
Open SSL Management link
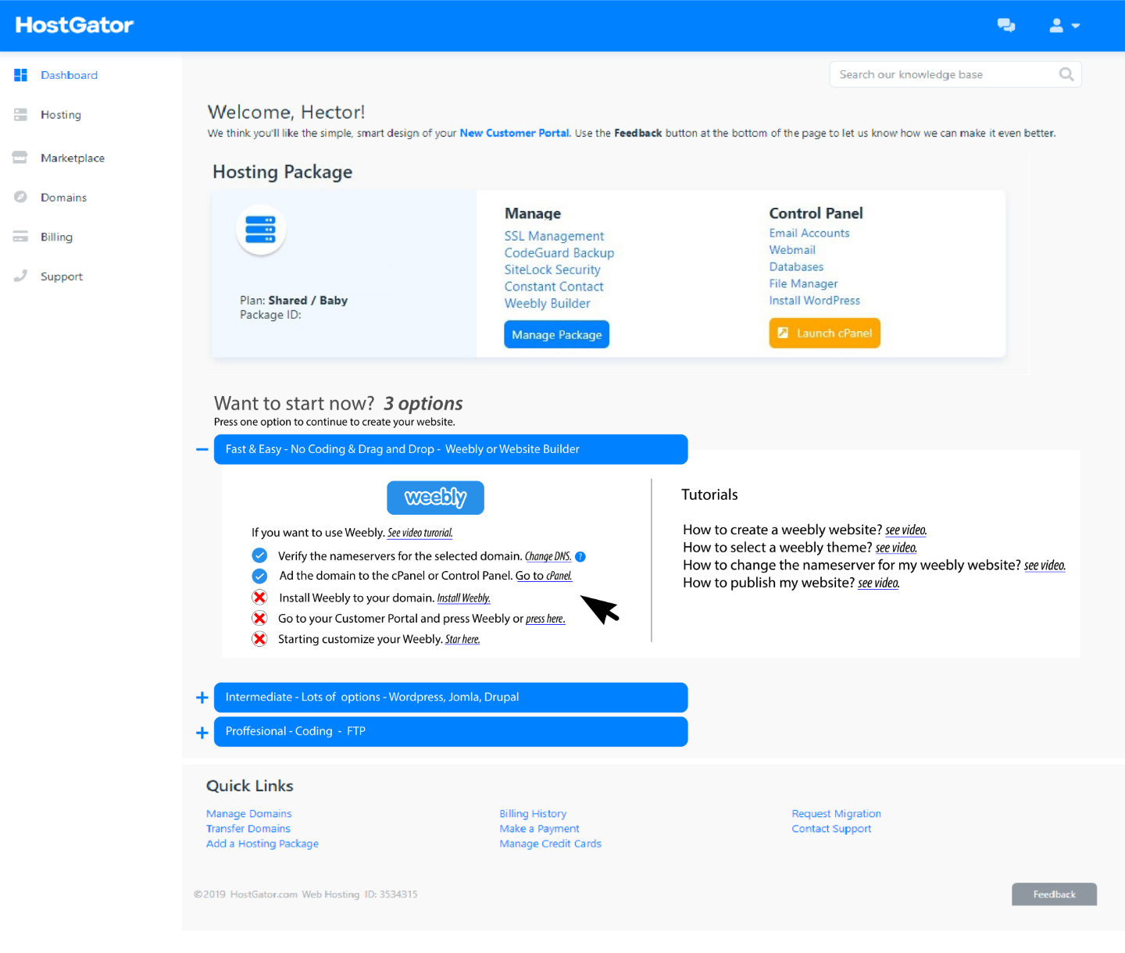tap(554, 236)
